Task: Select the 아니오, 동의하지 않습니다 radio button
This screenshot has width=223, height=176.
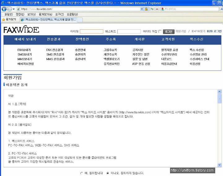Action: point(108,173)
